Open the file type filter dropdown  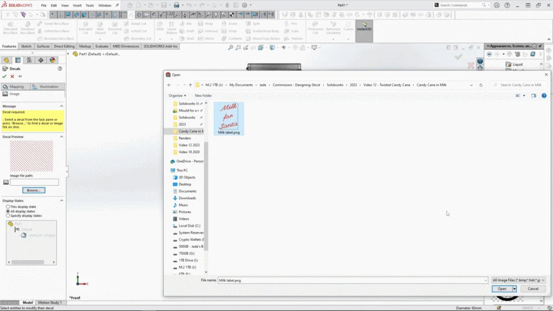point(518,280)
